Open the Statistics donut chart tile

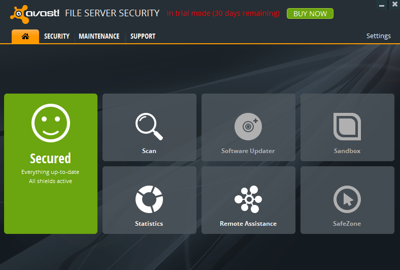149,200
